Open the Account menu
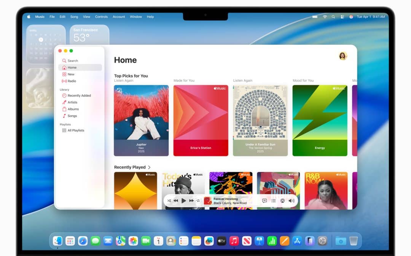Viewport: 411px width, 256px height. (119, 16)
